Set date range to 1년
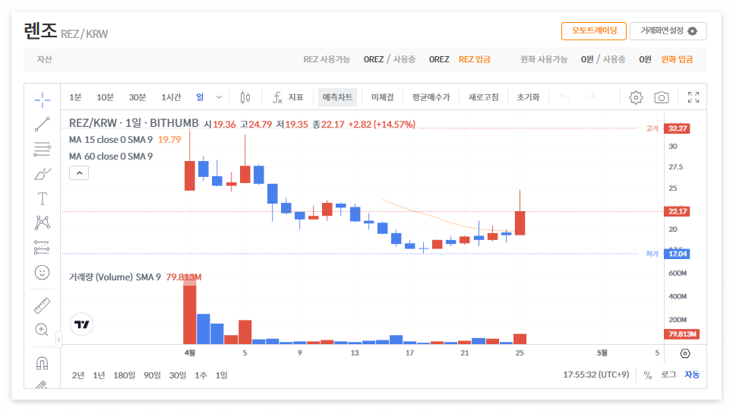The height and width of the screenshot is (411, 733). click(99, 375)
